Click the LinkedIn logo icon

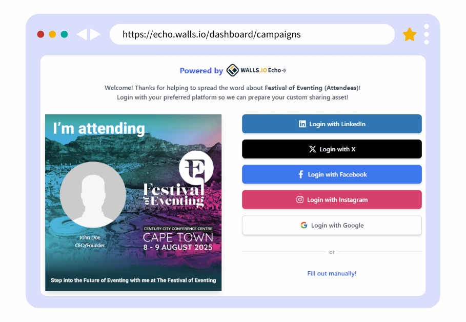(x=302, y=124)
